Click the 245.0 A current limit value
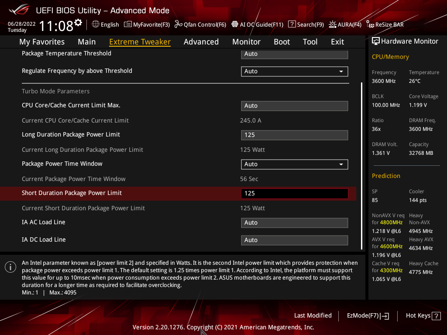 251,120
